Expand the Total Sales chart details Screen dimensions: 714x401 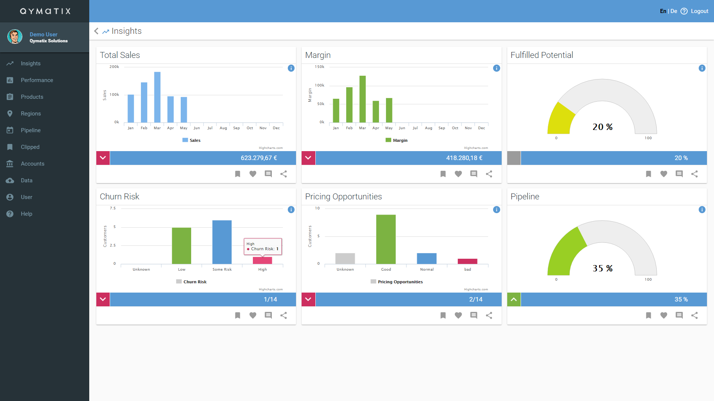tap(103, 158)
